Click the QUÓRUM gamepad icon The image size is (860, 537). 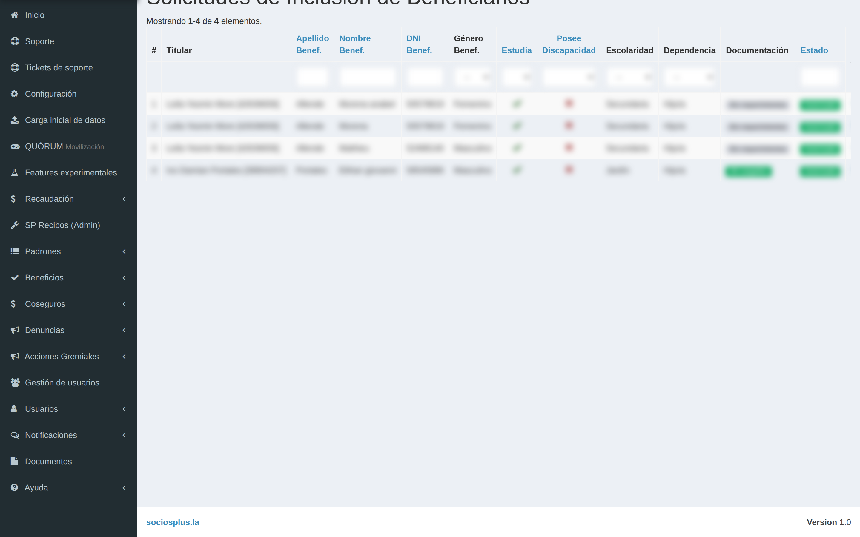pyautogui.click(x=15, y=146)
